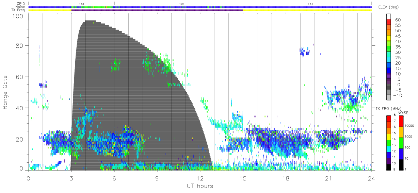Click the 45 label on ELEV colorbar
Viewport: 418px width, 193px height.
(398, 36)
